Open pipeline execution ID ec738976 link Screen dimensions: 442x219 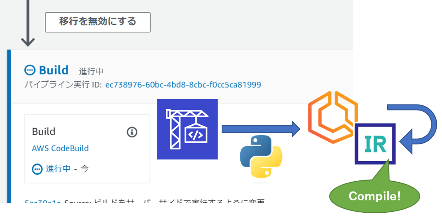click(183, 85)
